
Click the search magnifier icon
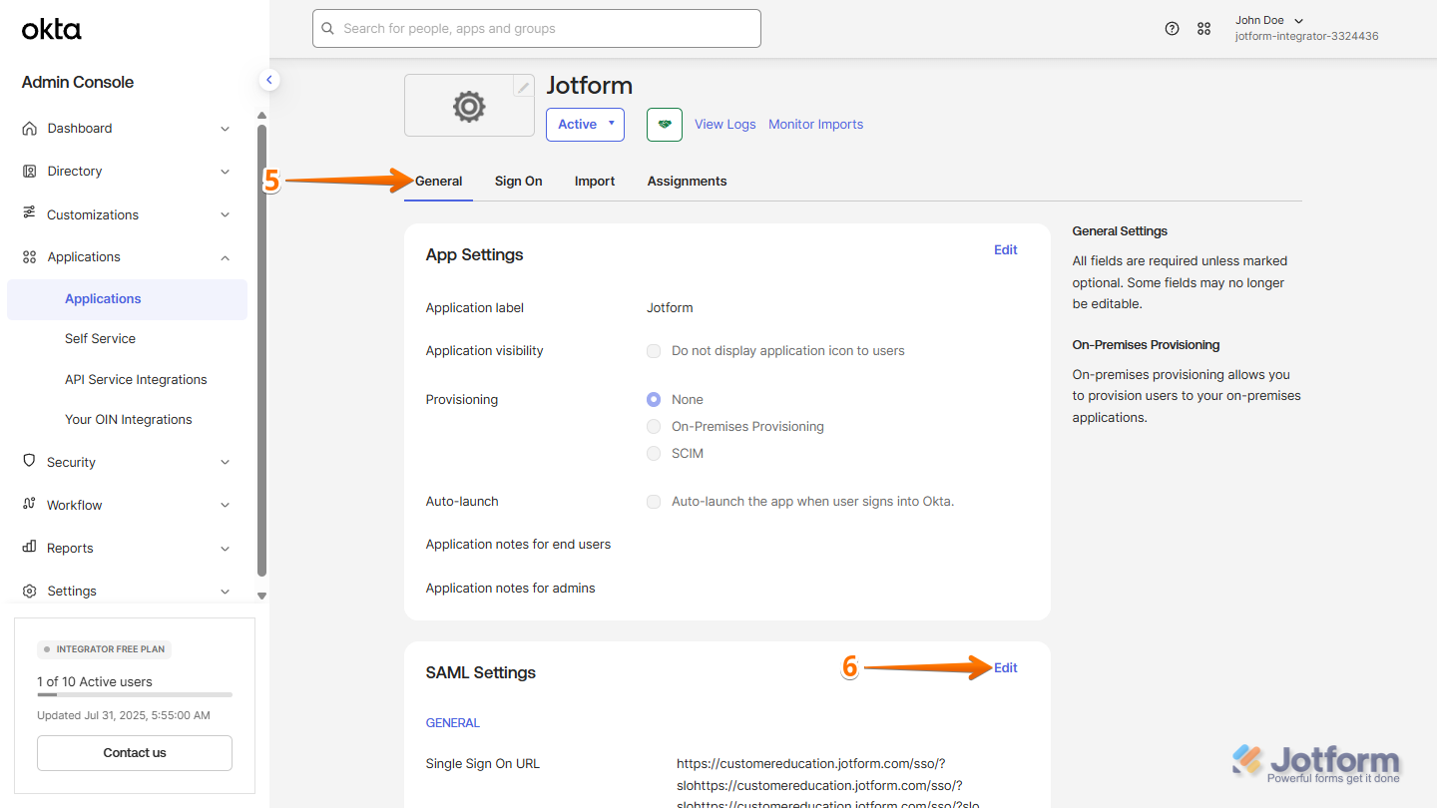[x=327, y=29]
